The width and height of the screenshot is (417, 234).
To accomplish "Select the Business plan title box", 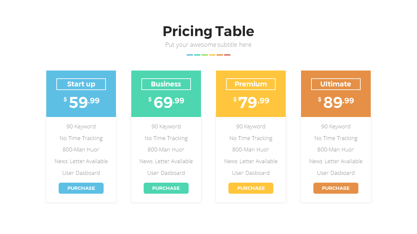I will 166,84.
